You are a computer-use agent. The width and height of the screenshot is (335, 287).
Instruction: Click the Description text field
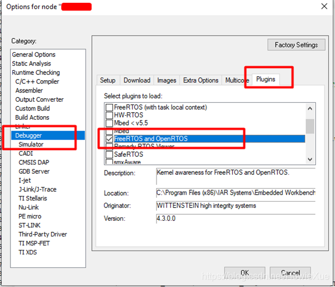coord(236,176)
